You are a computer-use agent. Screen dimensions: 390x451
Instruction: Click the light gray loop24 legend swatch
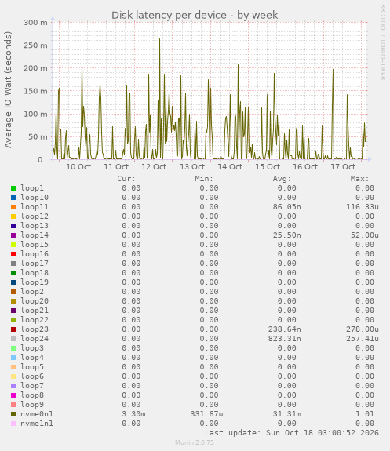[13, 339]
